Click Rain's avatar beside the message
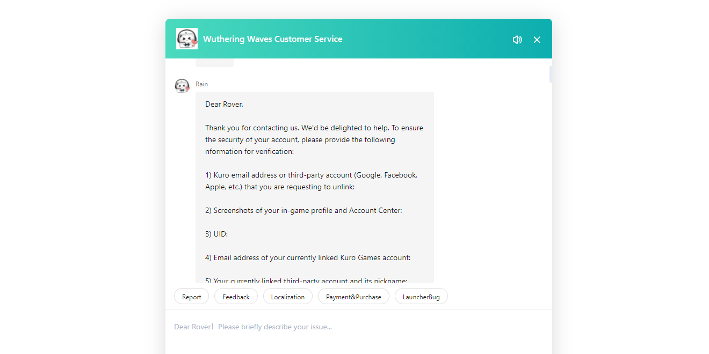The height and width of the screenshot is (354, 709). click(182, 85)
